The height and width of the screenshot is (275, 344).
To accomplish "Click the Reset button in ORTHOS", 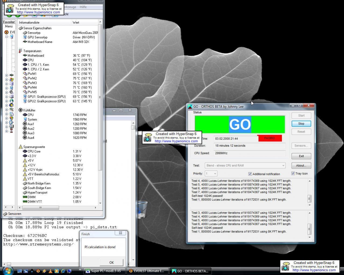I will point(301,132).
